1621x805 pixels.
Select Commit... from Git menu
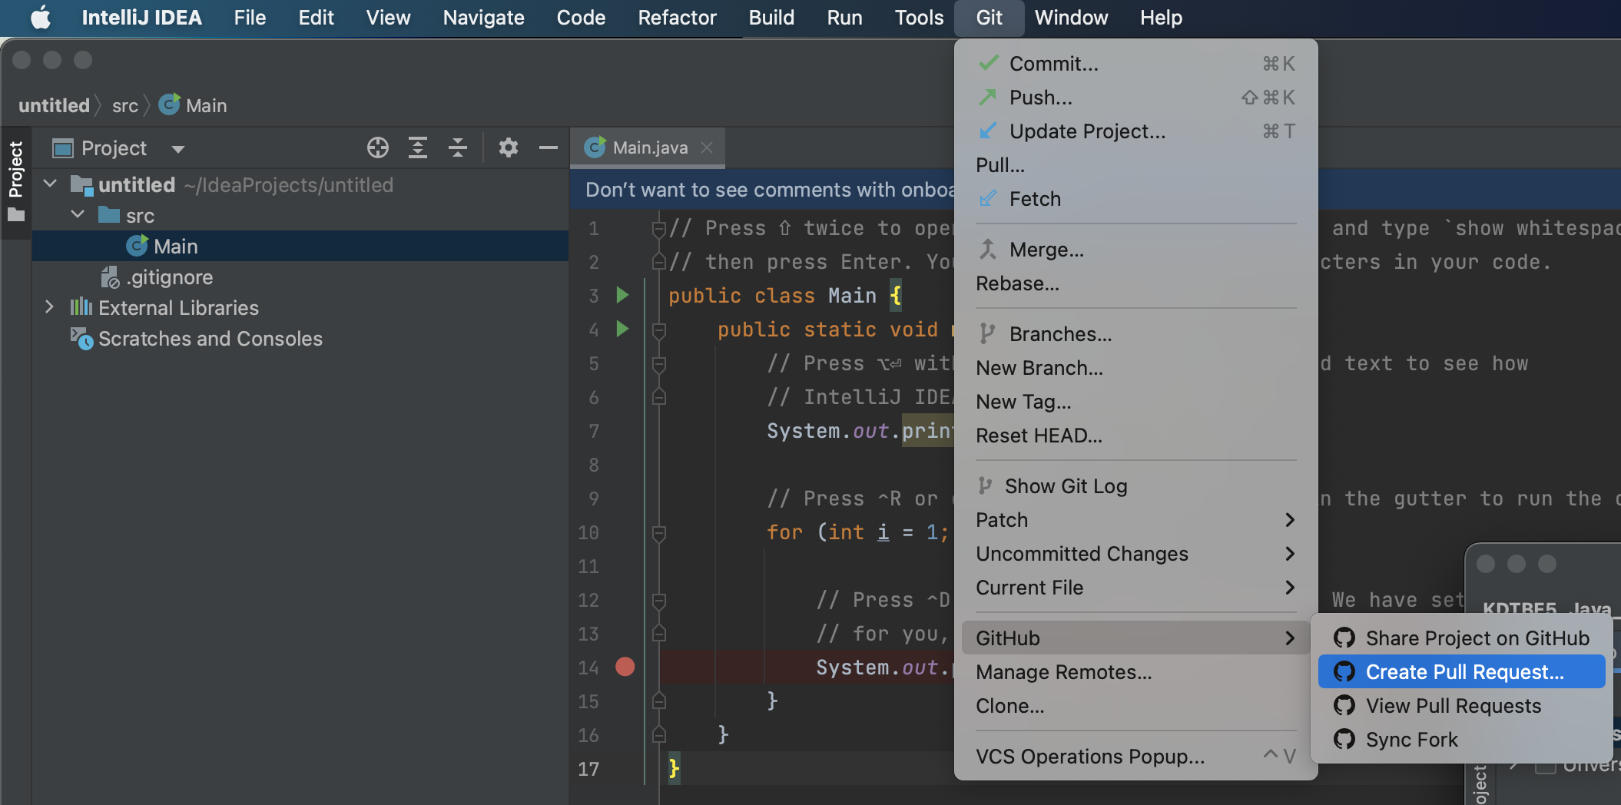[1135, 63]
